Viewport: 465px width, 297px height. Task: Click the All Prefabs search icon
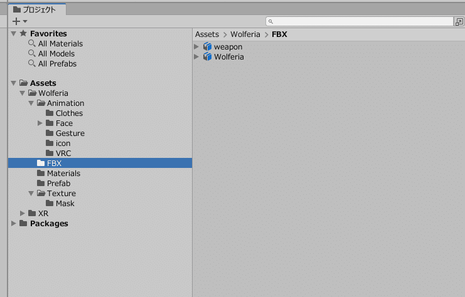(32, 63)
